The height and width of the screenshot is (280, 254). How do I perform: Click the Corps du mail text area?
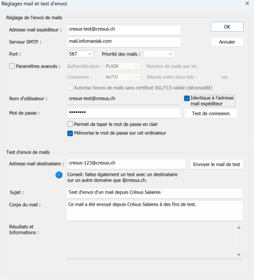[x=155, y=211]
